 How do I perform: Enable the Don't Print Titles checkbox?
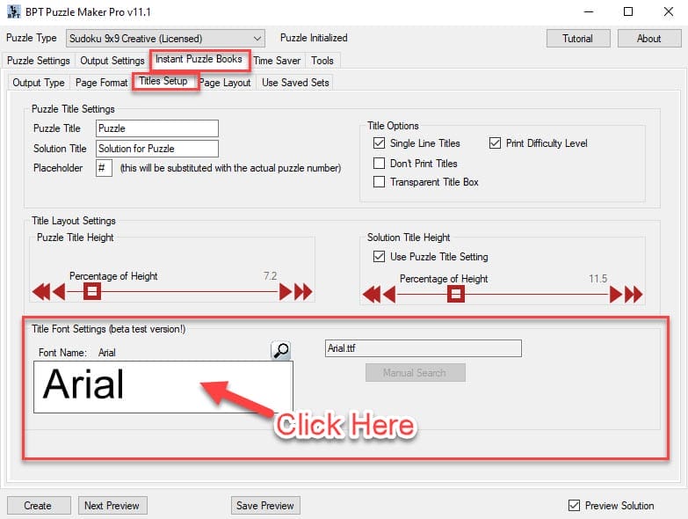pyautogui.click(x=380, y=163)
